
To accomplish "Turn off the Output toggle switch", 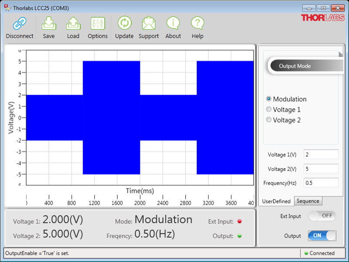I will 322,235.
